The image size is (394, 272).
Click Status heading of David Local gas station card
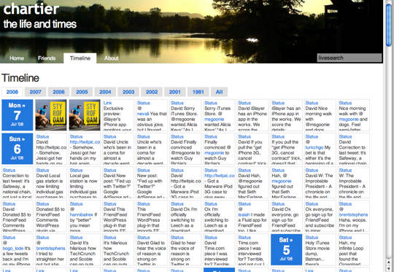pyautogui.click(x=42, y=171)
